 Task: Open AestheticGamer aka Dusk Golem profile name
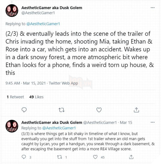click(52, 8)
